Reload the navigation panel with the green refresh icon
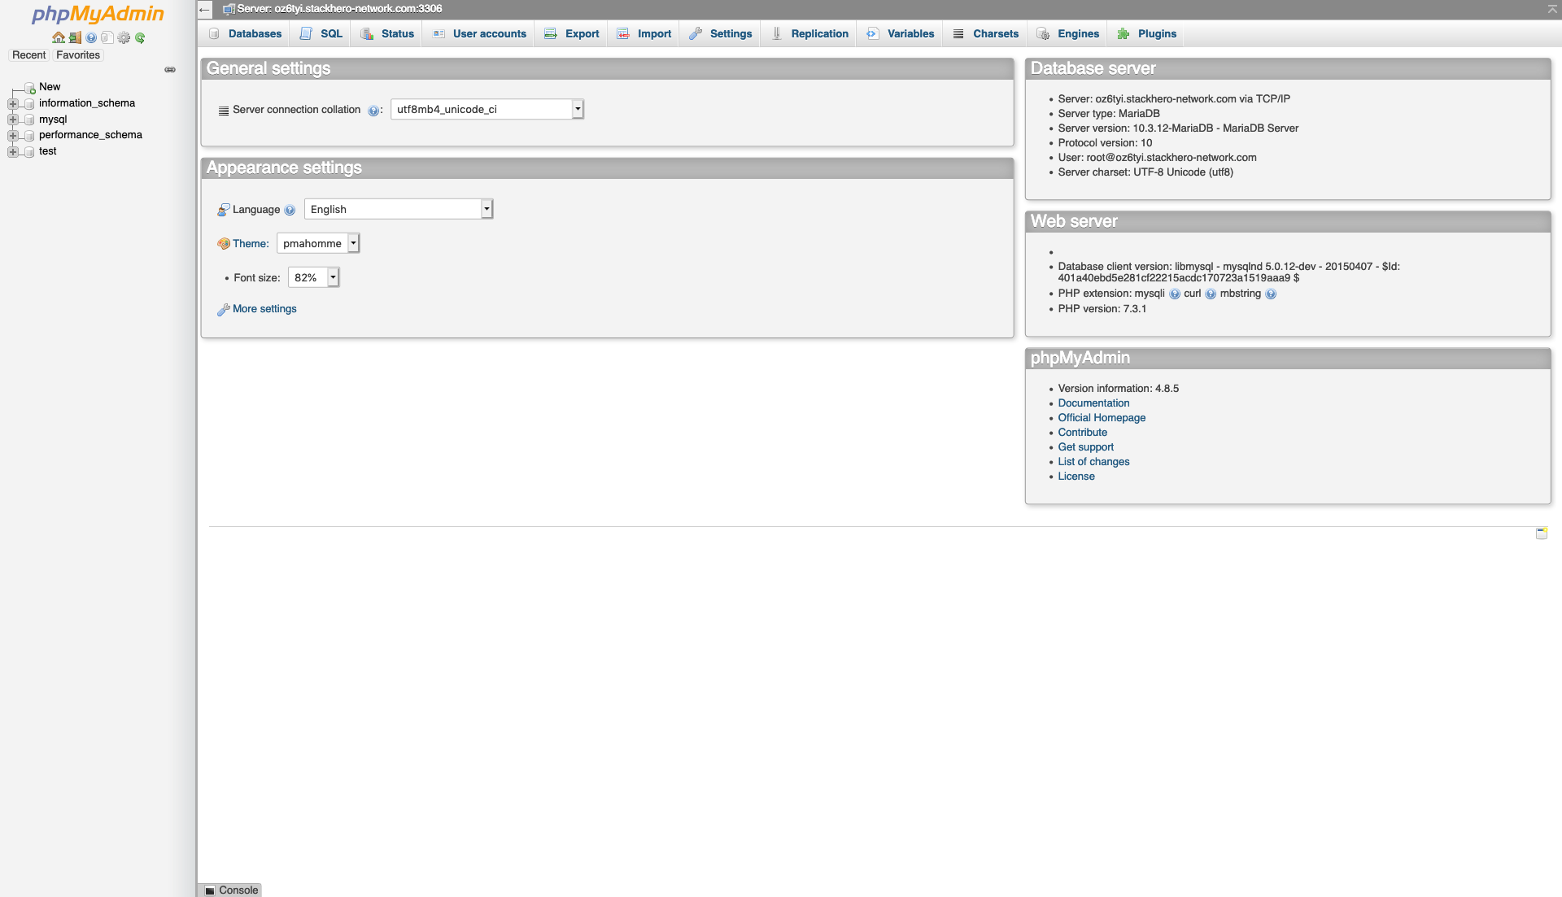Screen dimensions: 1562x897 point(140,37)
